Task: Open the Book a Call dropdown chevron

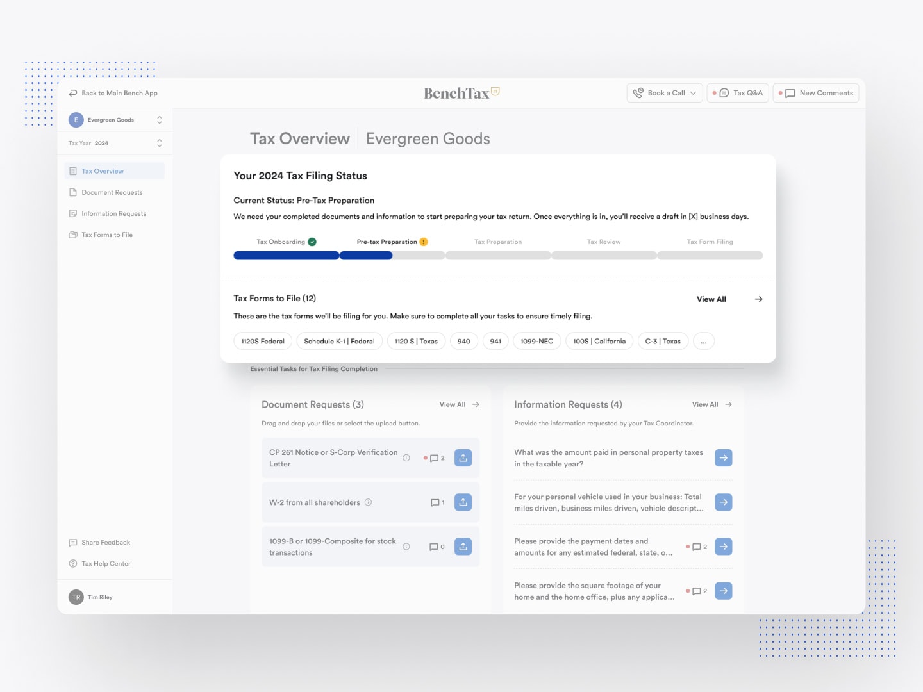Action: coord(693,93)
